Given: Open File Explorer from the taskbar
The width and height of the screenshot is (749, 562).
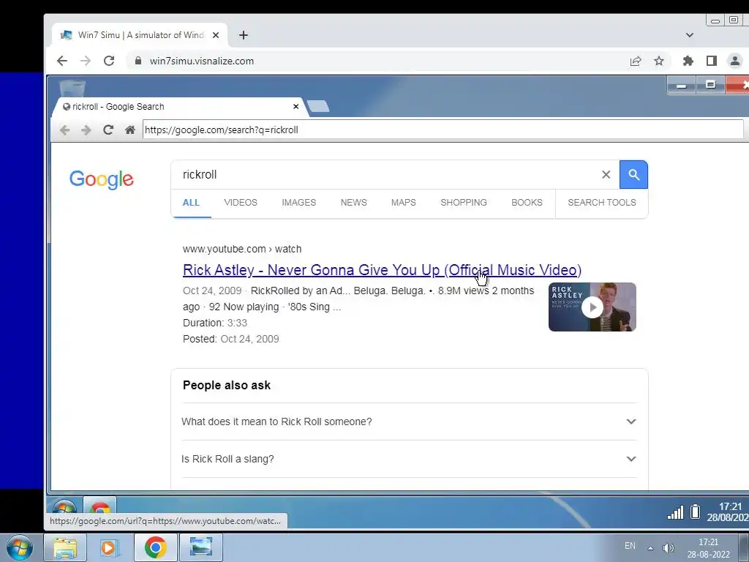Looking at the screenshot, I should click(65, 547).
